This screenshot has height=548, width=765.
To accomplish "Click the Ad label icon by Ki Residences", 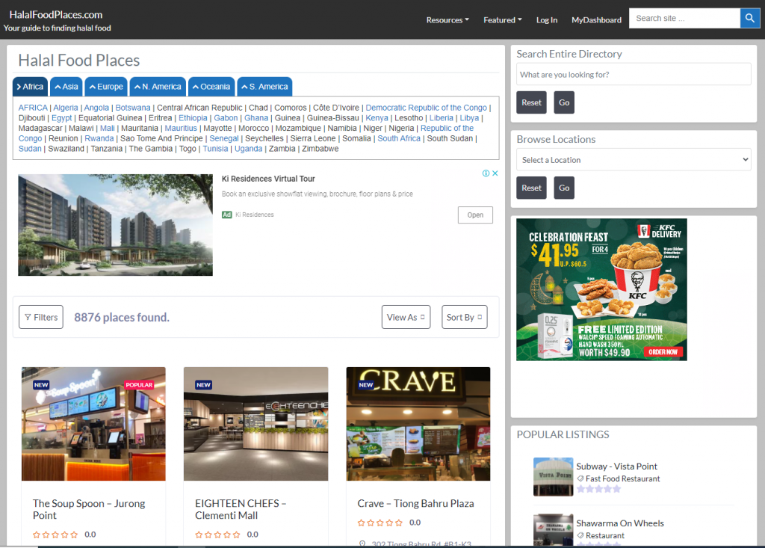I will [x=227, y=215].
